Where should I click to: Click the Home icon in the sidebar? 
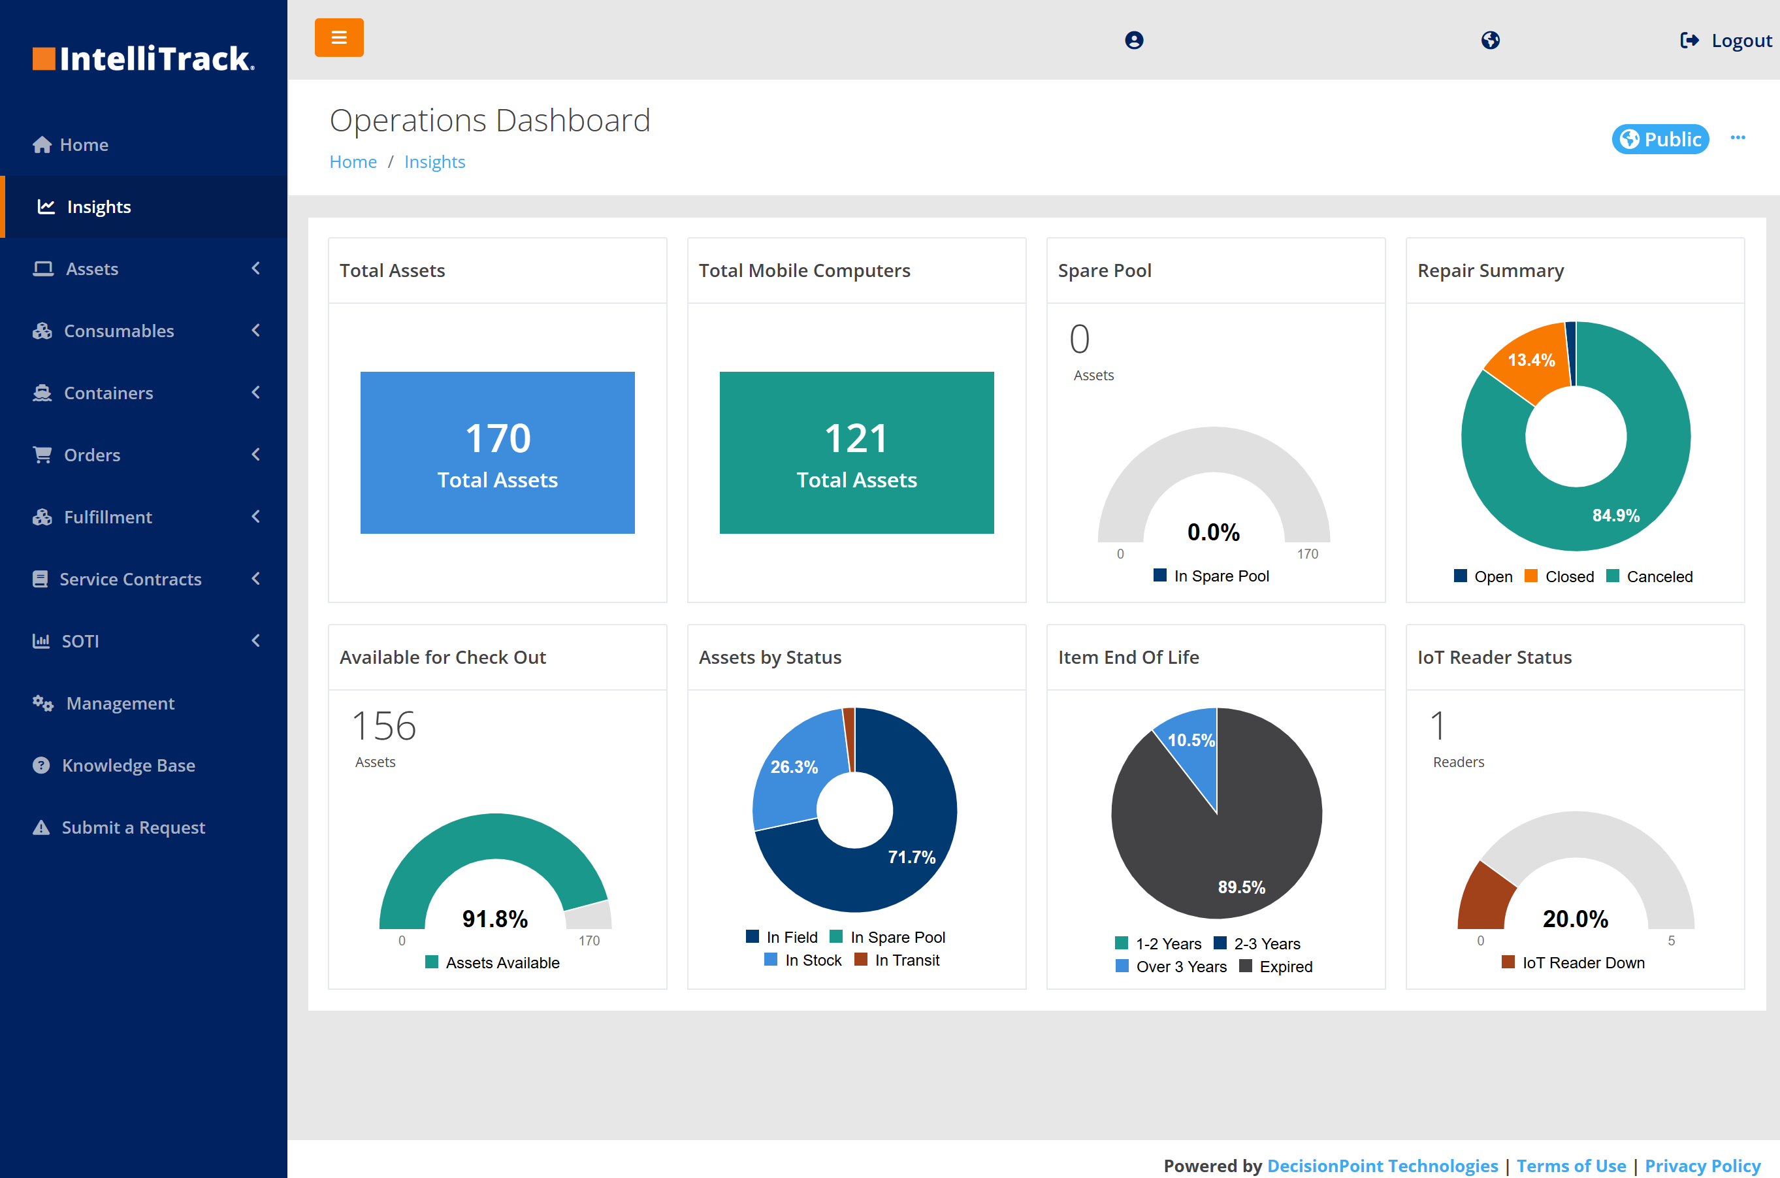click(42, 144)
